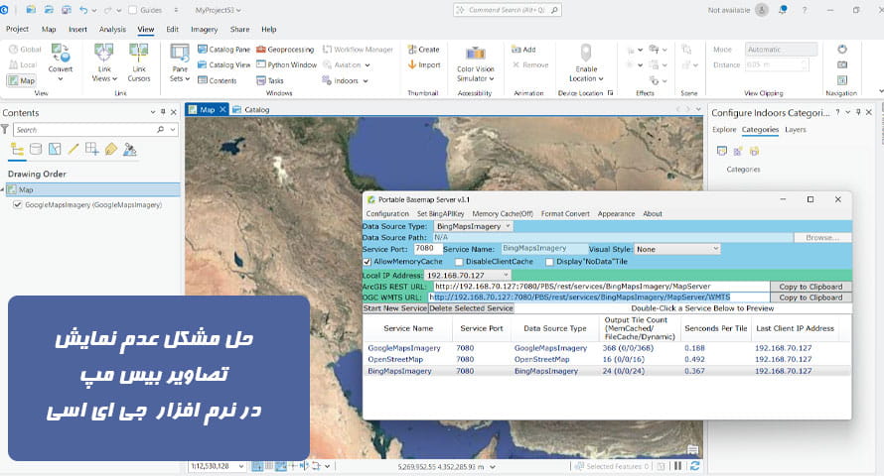Switch to the Catalog view tab
Image resolution: width=884 pixels, height=476 pixels.
[251, 110]
